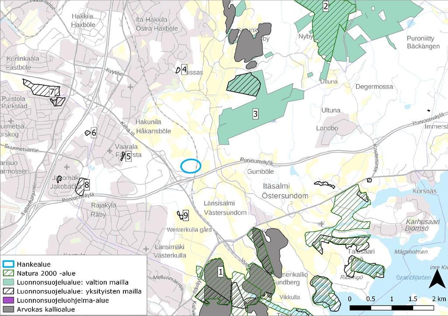Click the numbered label 6

(94, 133)
